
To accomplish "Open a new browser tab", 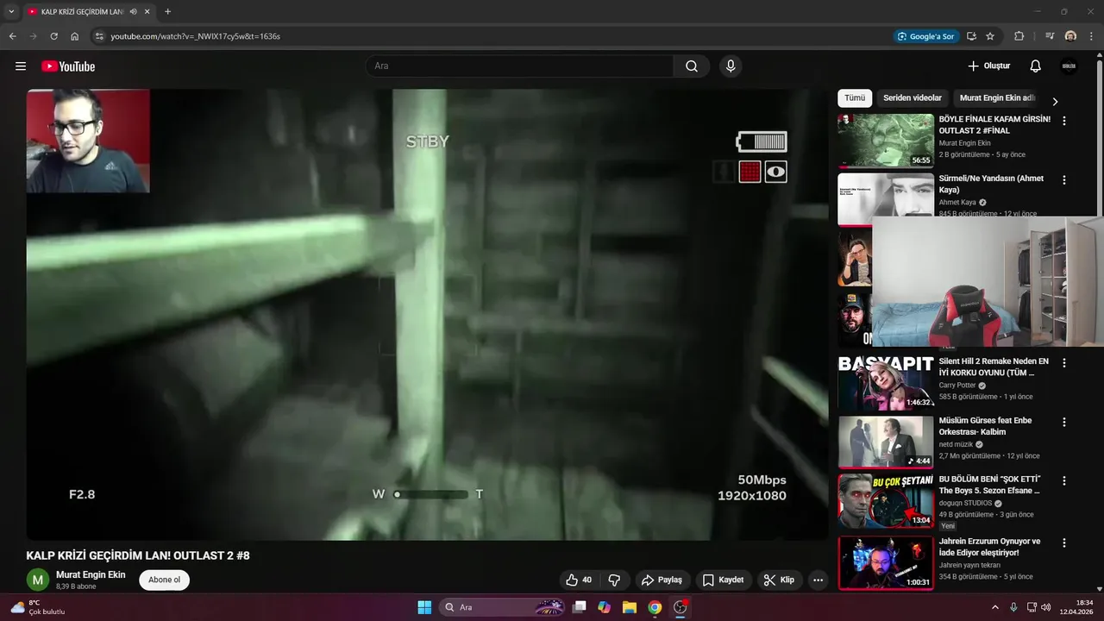I will pos(167,11).
